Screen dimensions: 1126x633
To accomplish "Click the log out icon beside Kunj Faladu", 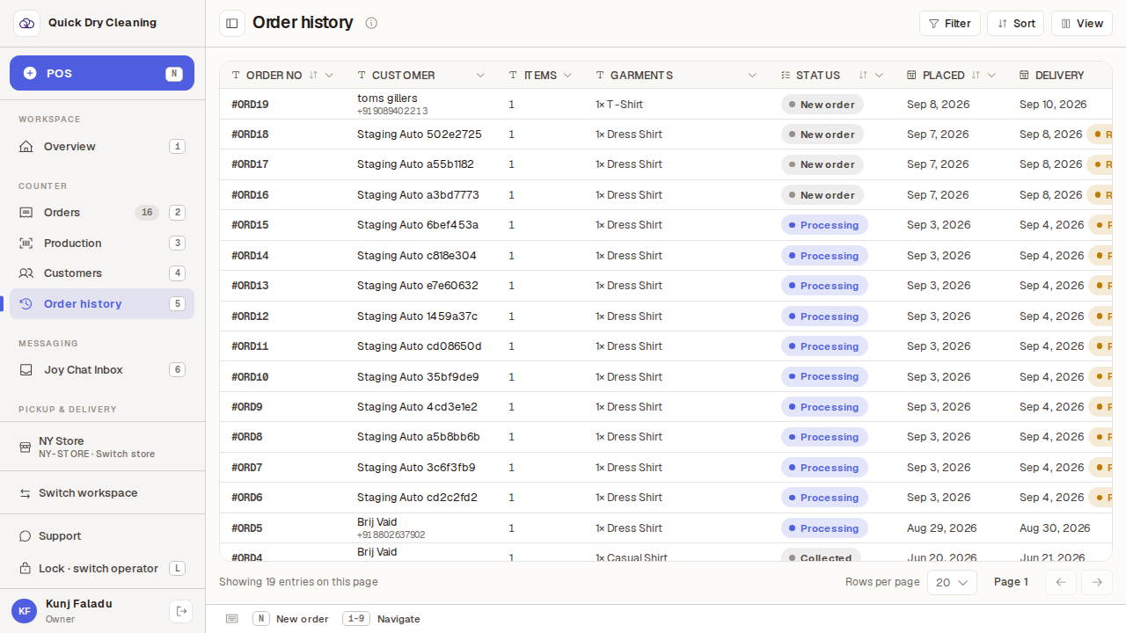I will click(x=180, y=611).
